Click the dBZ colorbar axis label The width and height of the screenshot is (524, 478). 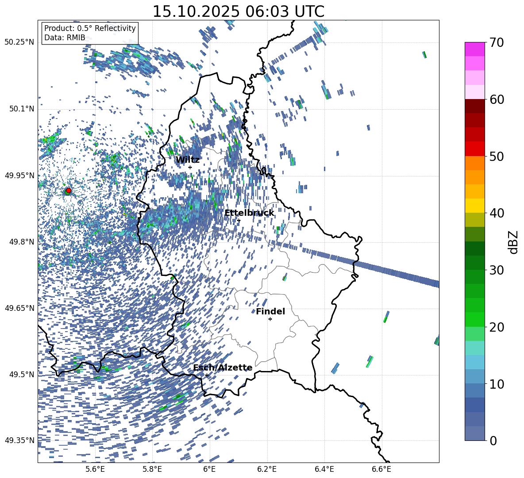coord(513,242)
